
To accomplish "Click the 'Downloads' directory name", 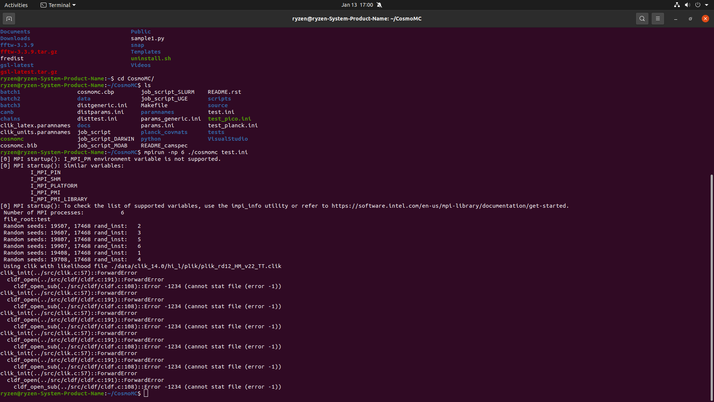I will [x=15, y=38].
